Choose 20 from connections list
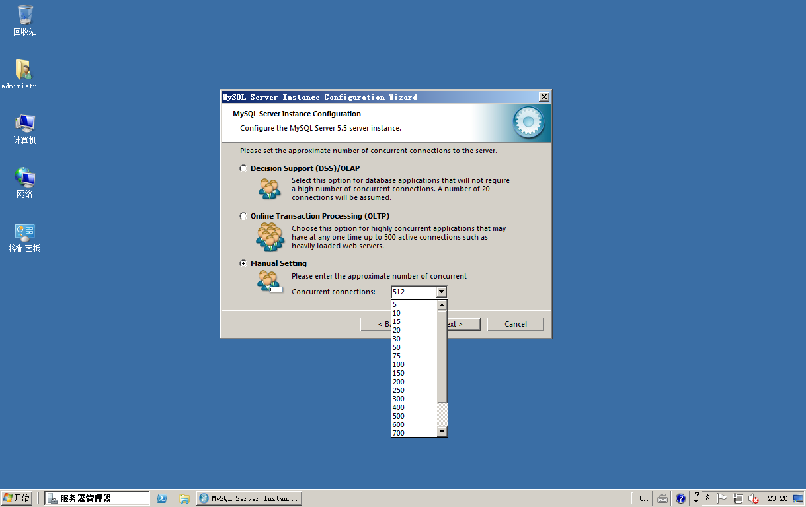This screenshot has width=806, height=507. pos(414,330)
